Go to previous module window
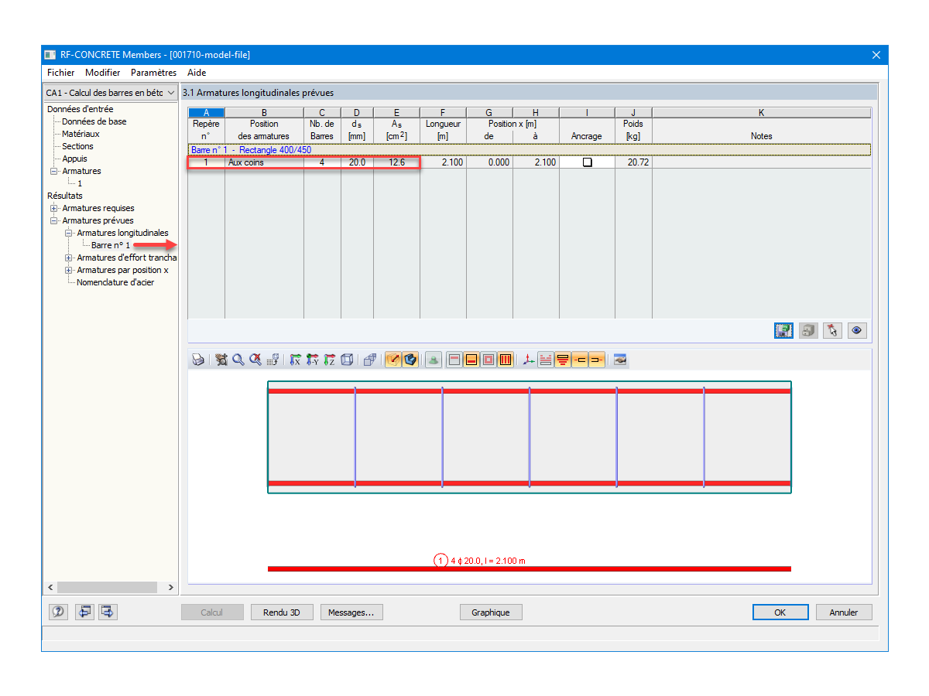Screen dimensions: 929x696 click(x=84, y=612)
